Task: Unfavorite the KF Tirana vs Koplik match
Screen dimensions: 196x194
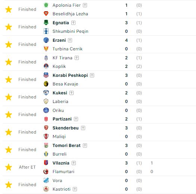Action: tap(9, 62)
